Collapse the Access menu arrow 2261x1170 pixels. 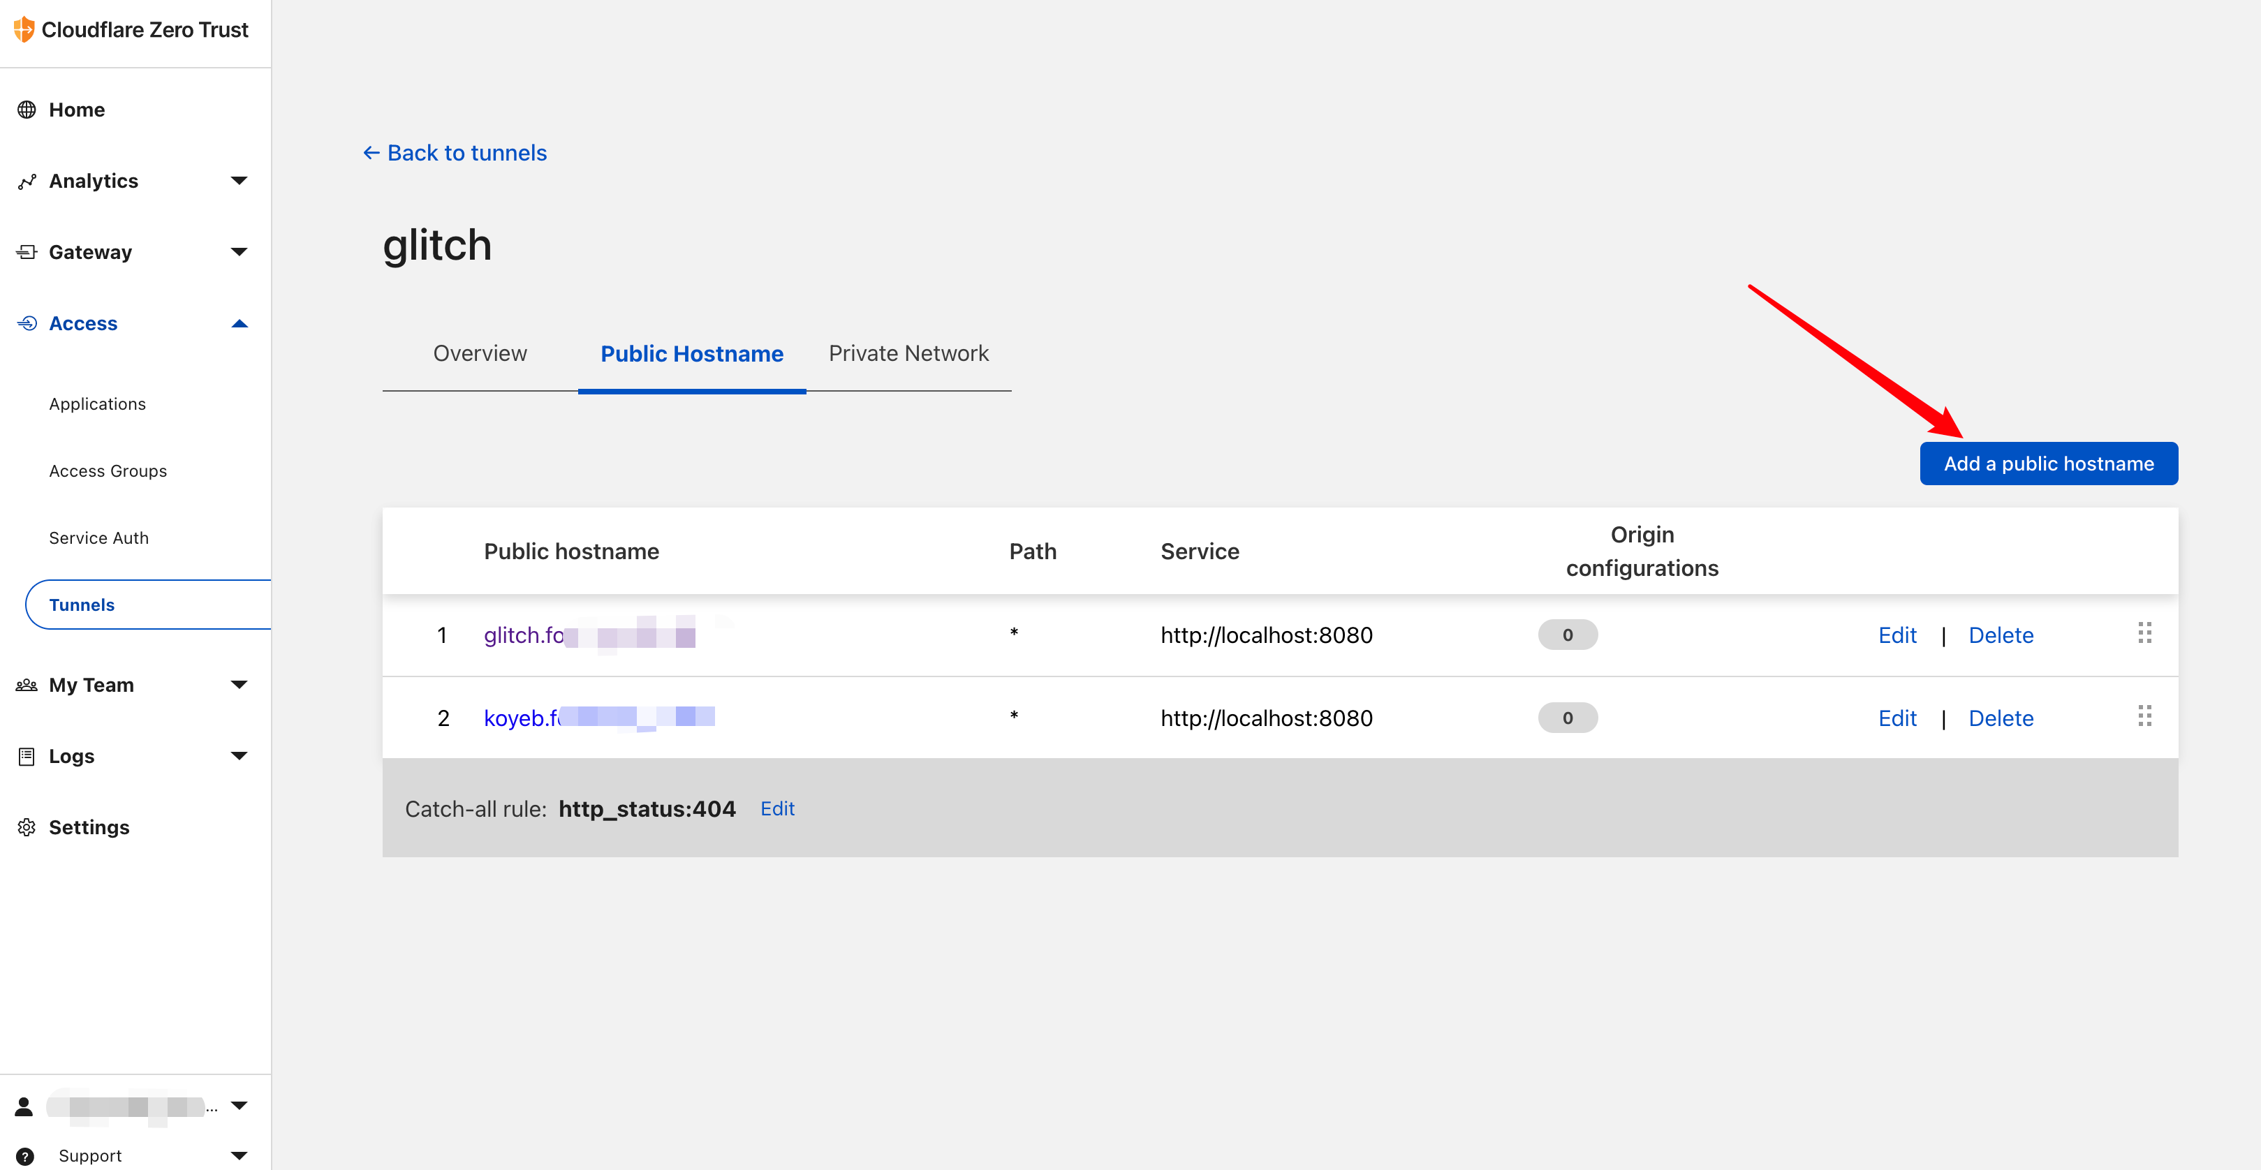tap(239, 323)
